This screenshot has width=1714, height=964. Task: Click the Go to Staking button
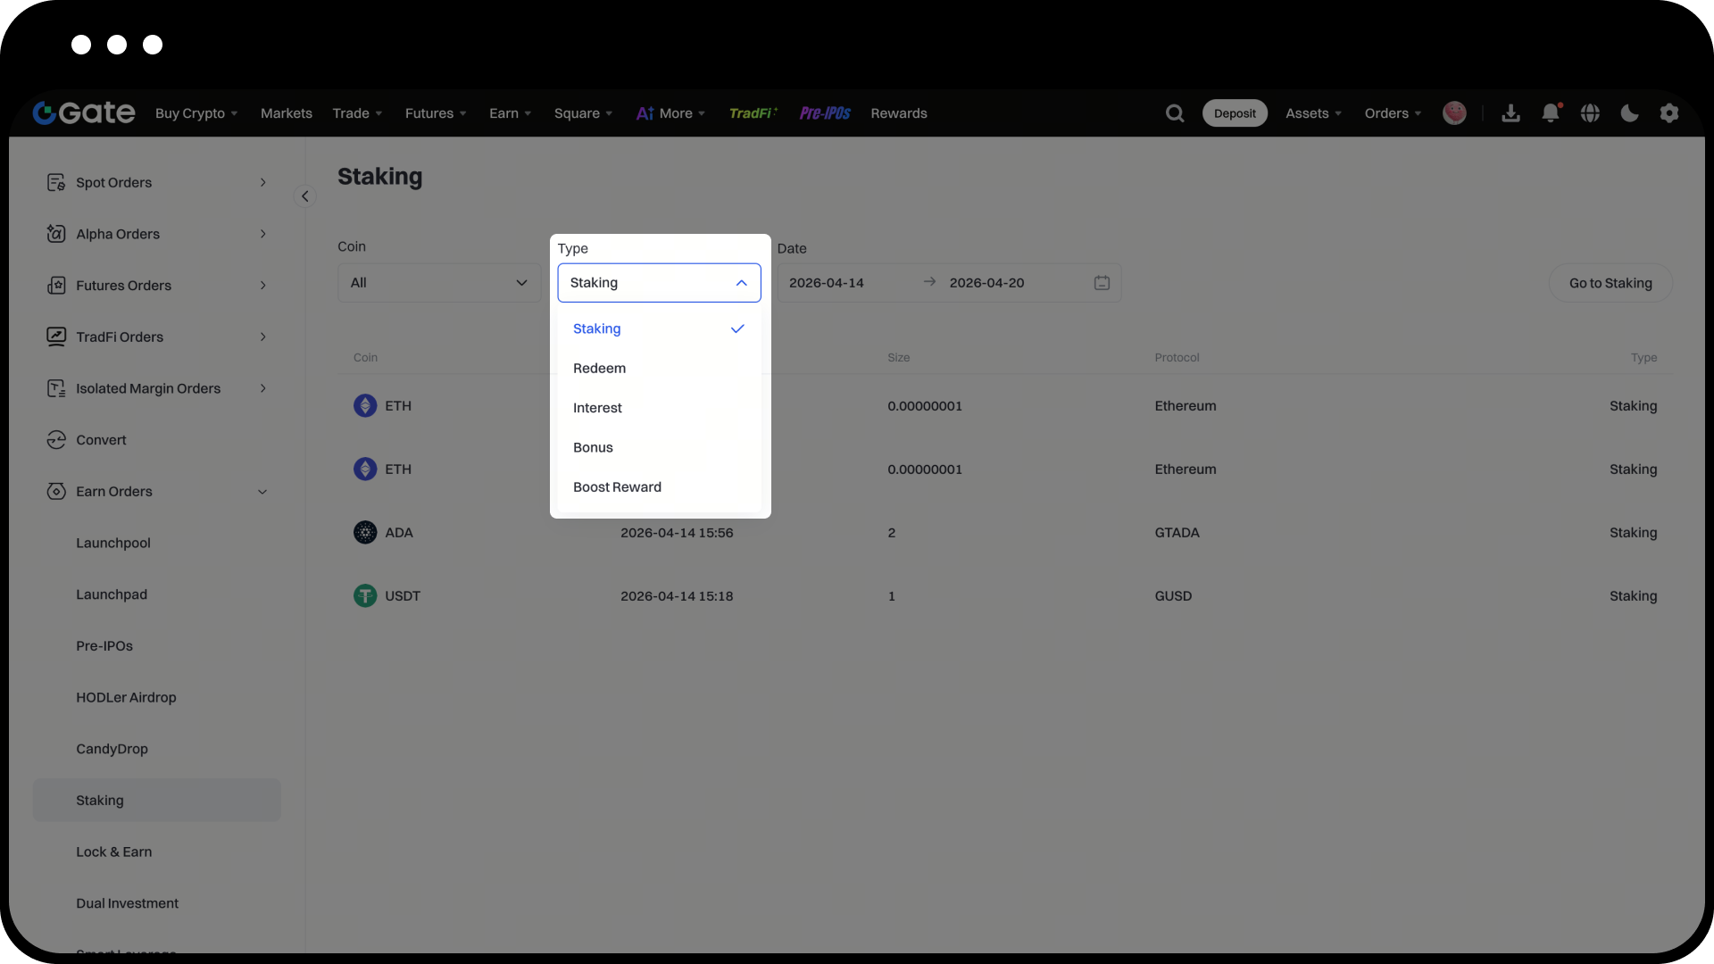pyautogui.click(x=1610, y=283)
